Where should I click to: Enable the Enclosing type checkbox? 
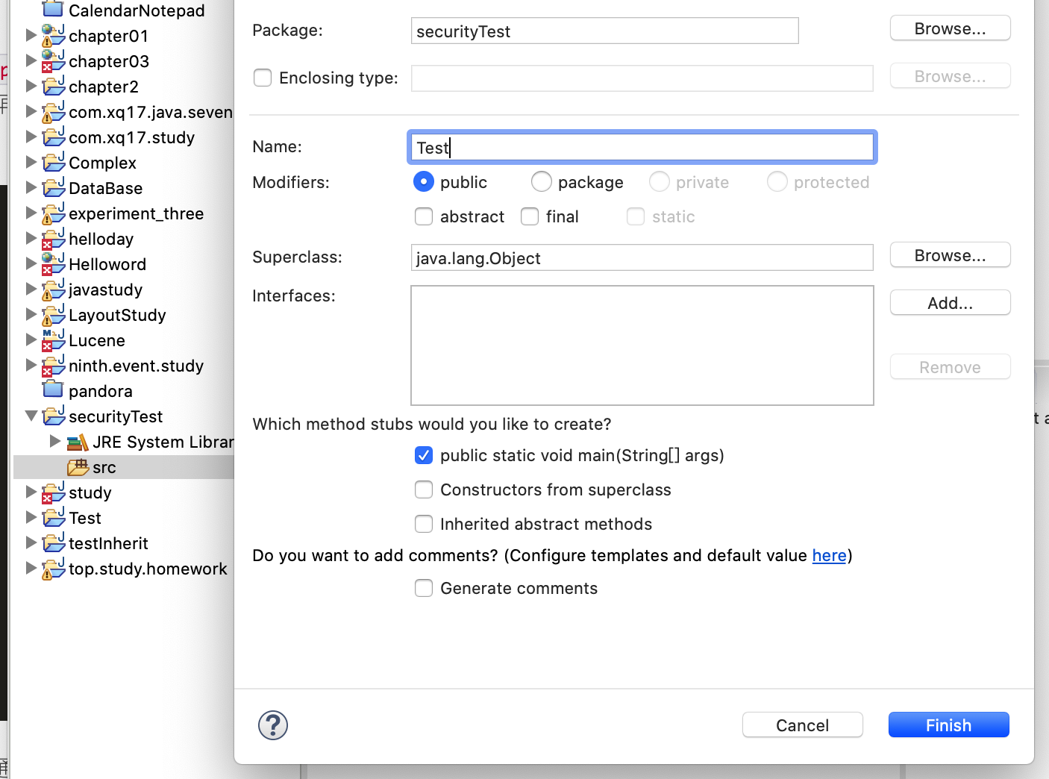pos(263,78)
